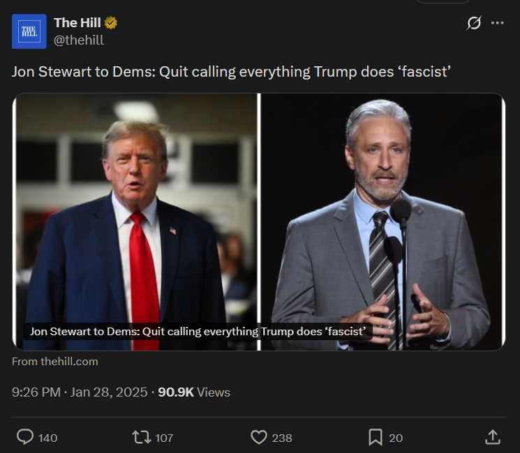The width and height of the screenshot is (520, 453).
Task: Click the headline caption overlay on image
Action: [198, 332]
